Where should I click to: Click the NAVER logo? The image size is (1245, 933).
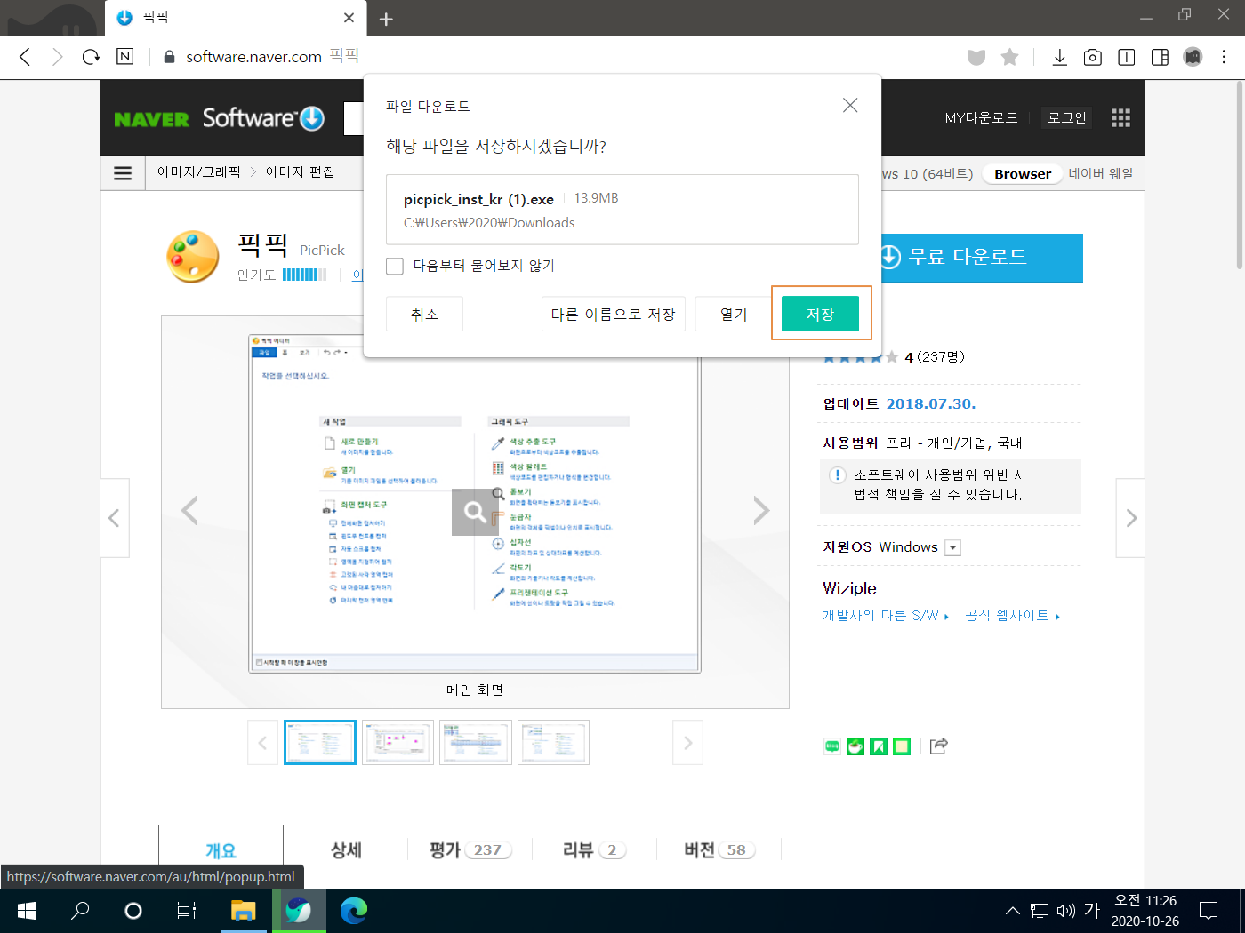(151, 119)
